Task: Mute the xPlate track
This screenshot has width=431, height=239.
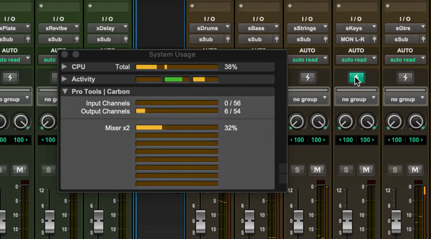Action: (x=20, y=170)
